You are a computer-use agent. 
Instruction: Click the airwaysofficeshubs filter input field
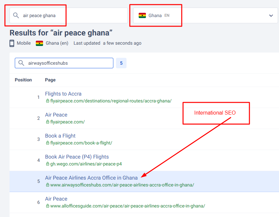pyautogui.click(x=64, y=63)
